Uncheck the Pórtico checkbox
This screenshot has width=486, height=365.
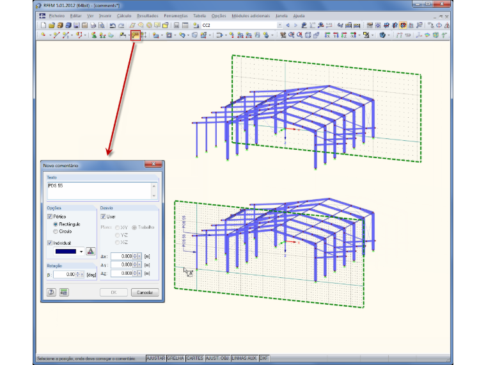click(x=50, y=216)
